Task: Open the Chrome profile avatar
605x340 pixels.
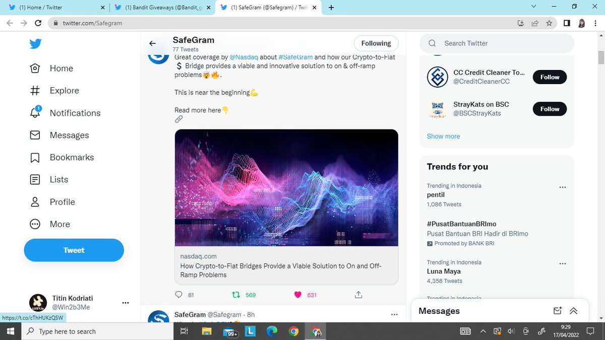Action: coord(581,23)
